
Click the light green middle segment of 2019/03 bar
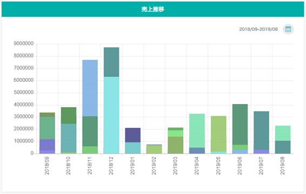(176, 134)
